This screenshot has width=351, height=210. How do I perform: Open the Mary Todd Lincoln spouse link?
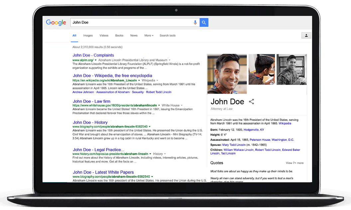tap(234, 145)
